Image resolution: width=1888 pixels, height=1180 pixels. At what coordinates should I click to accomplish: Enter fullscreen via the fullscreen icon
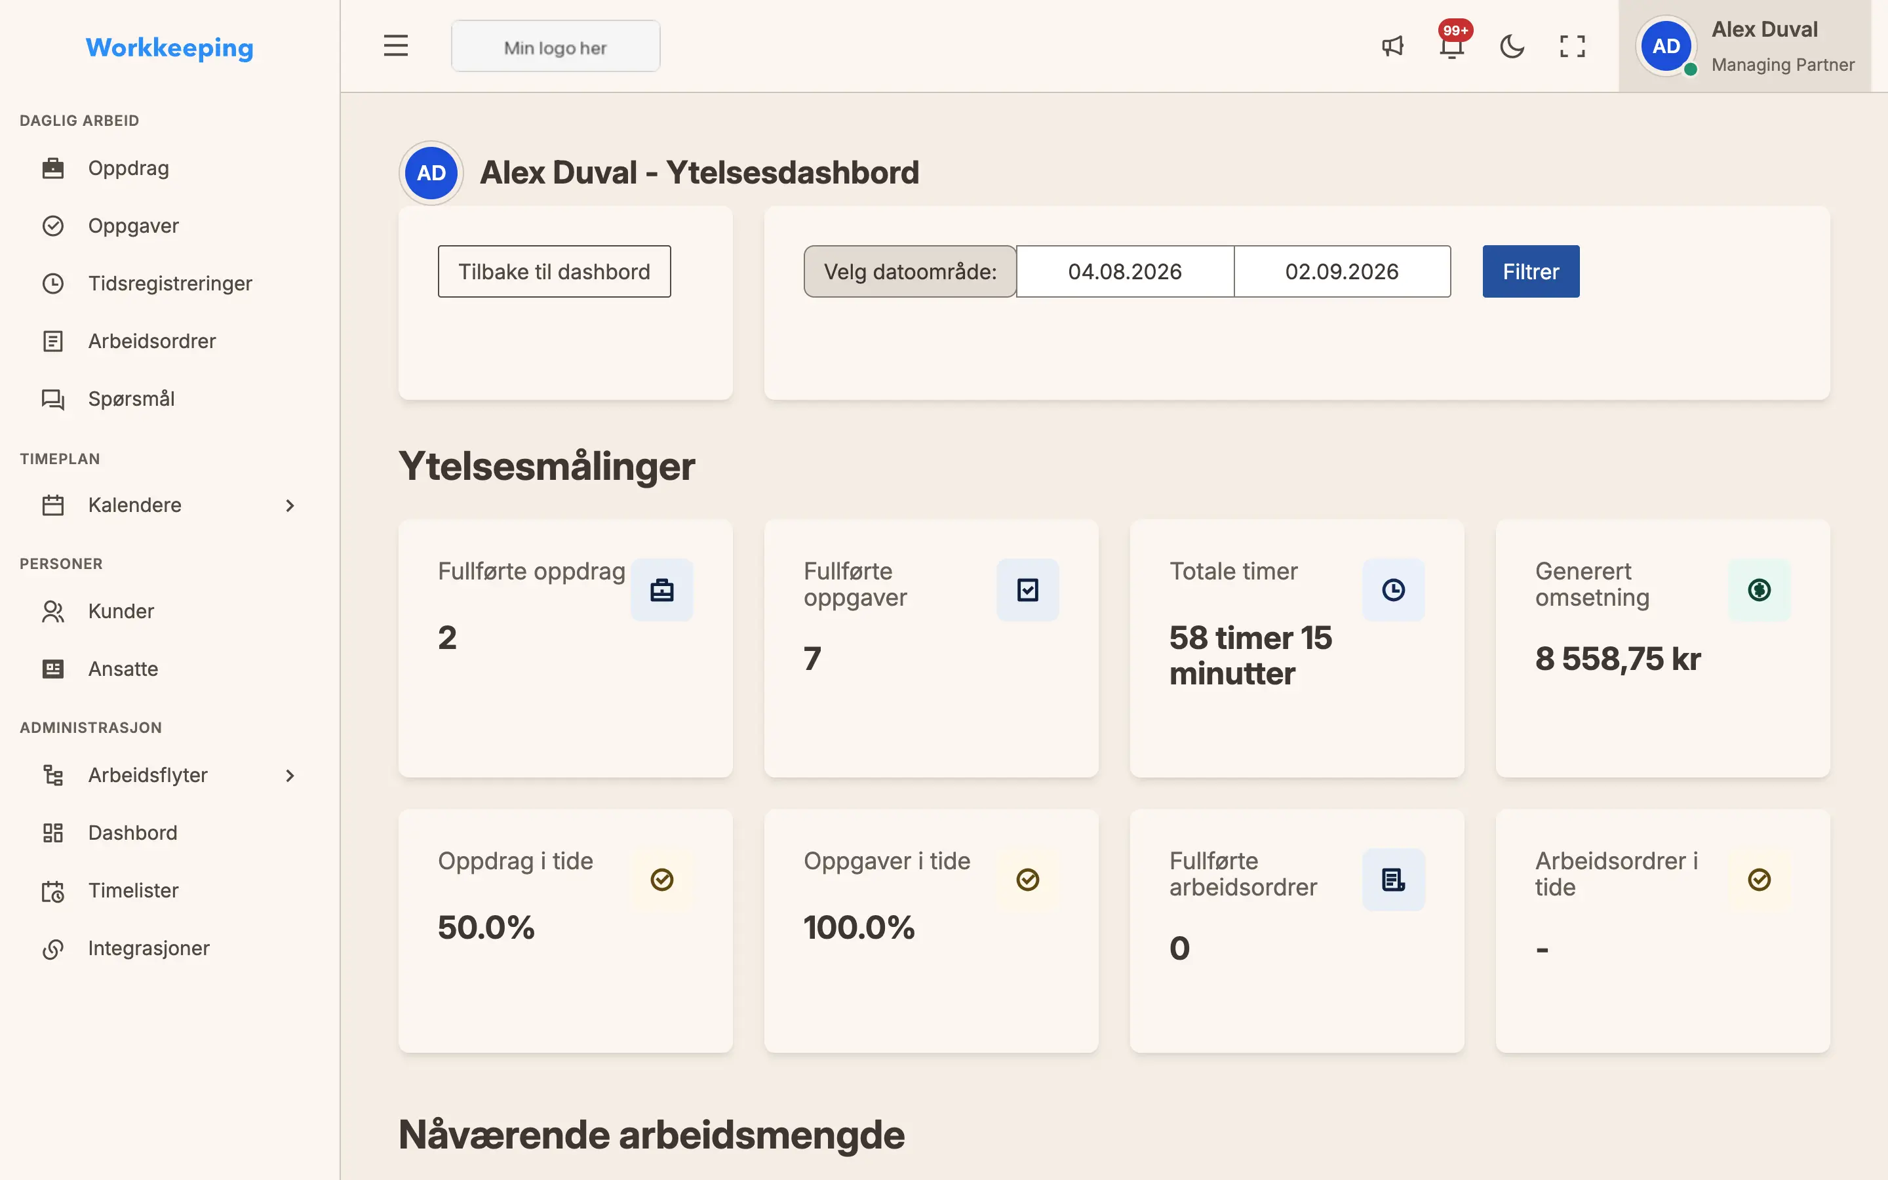[x=1572, y=46]
